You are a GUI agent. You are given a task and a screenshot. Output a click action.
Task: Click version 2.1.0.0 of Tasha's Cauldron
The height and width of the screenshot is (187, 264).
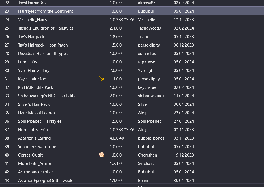pyautogui.click(x=116, y=28)
